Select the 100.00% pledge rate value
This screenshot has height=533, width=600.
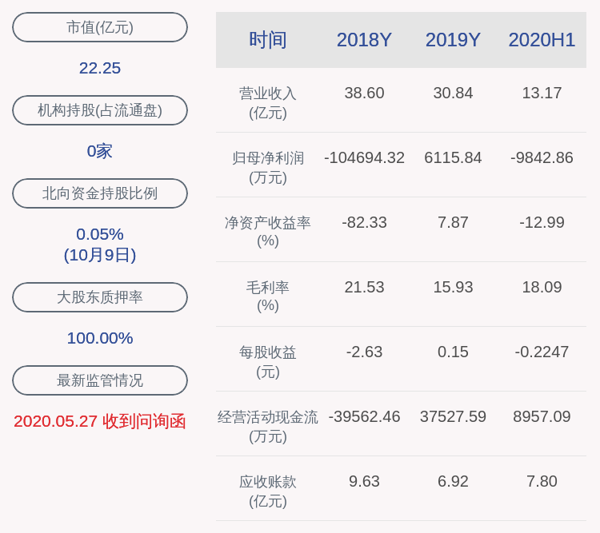click(x=100, y=338)
